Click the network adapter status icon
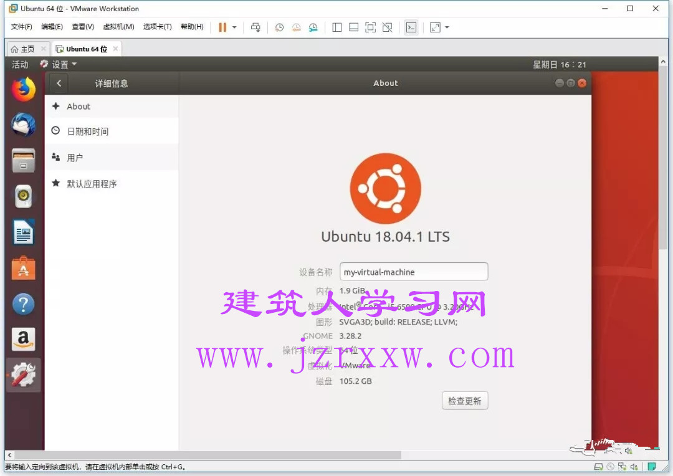This screenshot has height=476, width=673. coord(622,467)
